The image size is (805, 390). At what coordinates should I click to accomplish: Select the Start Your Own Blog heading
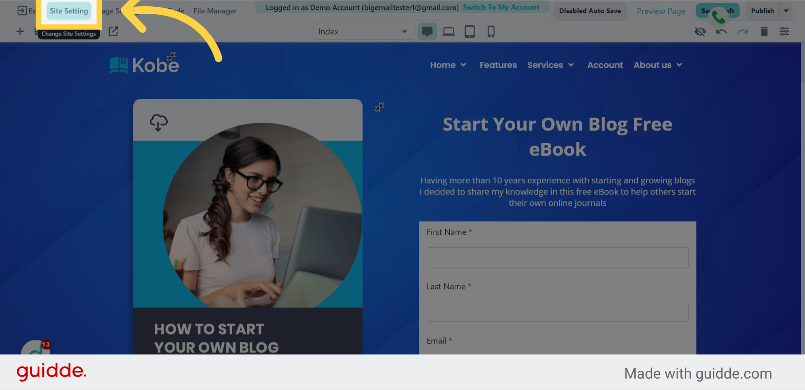[558, 137]
